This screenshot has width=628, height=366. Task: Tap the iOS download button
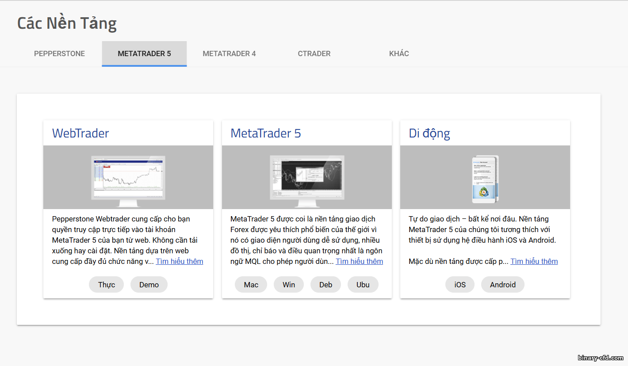(460, 285)
